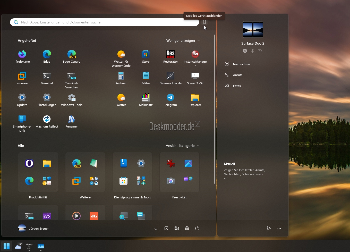The image size is (350, 252).
Task: Launch dts app in bottom category
Action: pos(94,216)
